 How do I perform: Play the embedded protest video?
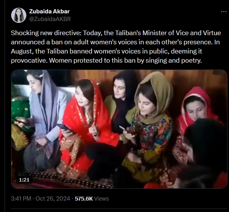coord(119,129)
